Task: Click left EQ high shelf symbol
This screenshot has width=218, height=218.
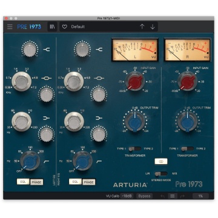Action: (47, 49)
